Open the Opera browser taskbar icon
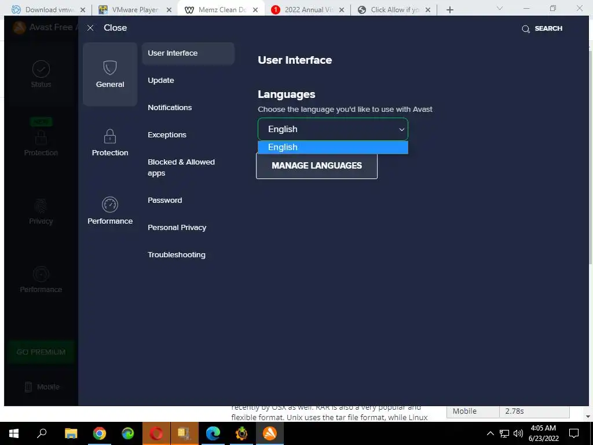 pos(156,433)
